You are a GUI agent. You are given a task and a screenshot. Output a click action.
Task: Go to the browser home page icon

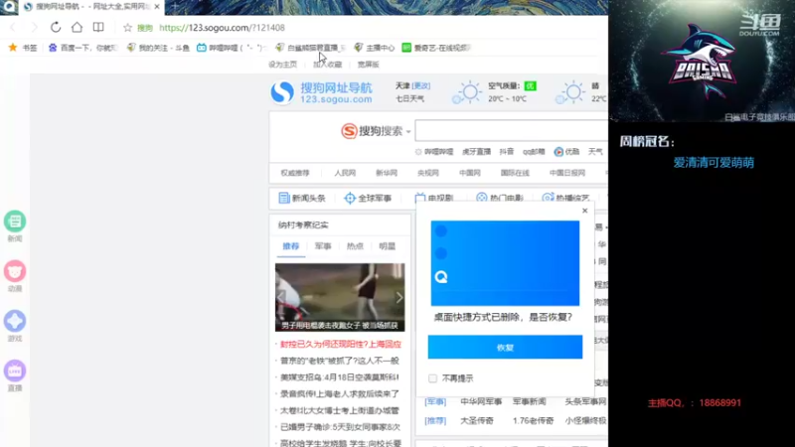point(77,28)
